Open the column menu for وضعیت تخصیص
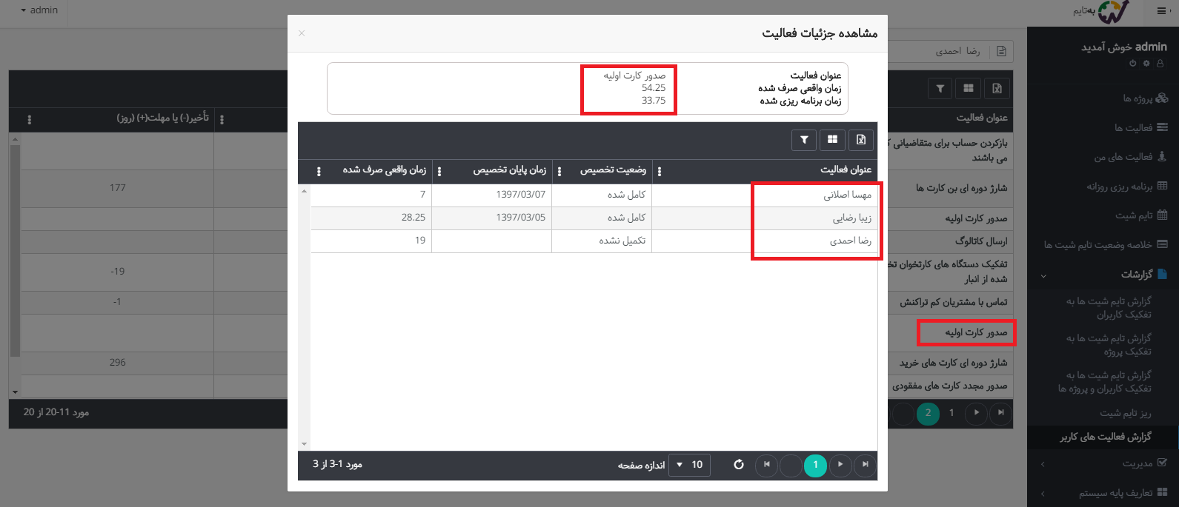This screenshot has width=1179, height=507. (x=559, y=171)
